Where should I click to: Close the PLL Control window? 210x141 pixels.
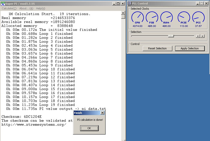point(206,4)
